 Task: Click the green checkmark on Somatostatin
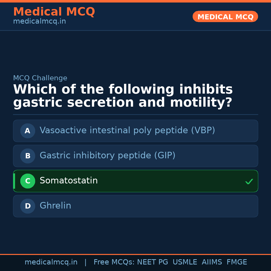click(x=249, y=181)
